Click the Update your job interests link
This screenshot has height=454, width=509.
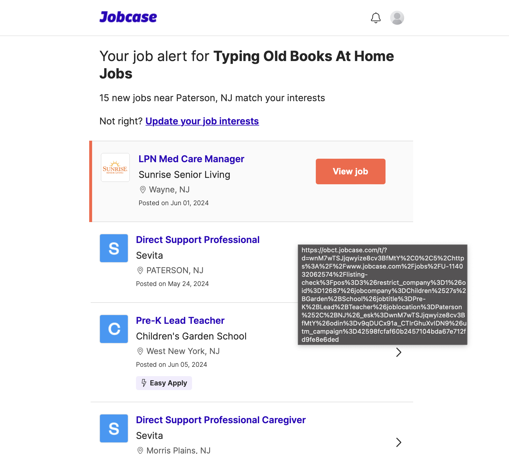(202, 121)
